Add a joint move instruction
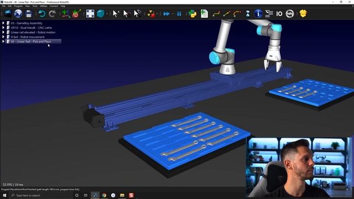Viewport: 354px width, 199px height. [x=216, y=14]
